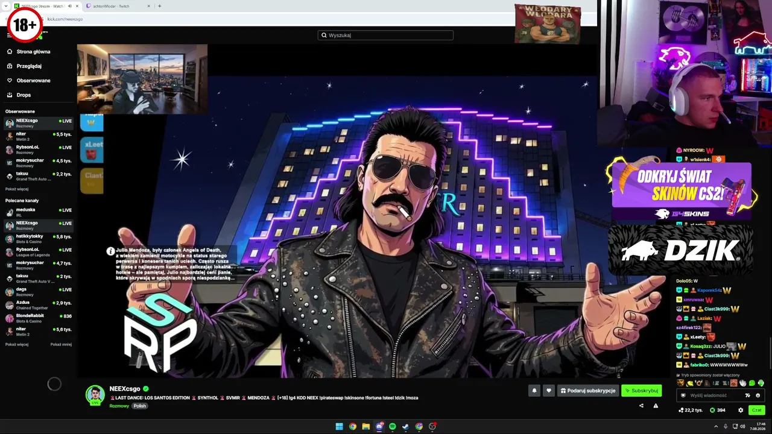This screenshot has width=772, height=434.
Task: Click the taskbar microphone icon
Action: [726, 426]
